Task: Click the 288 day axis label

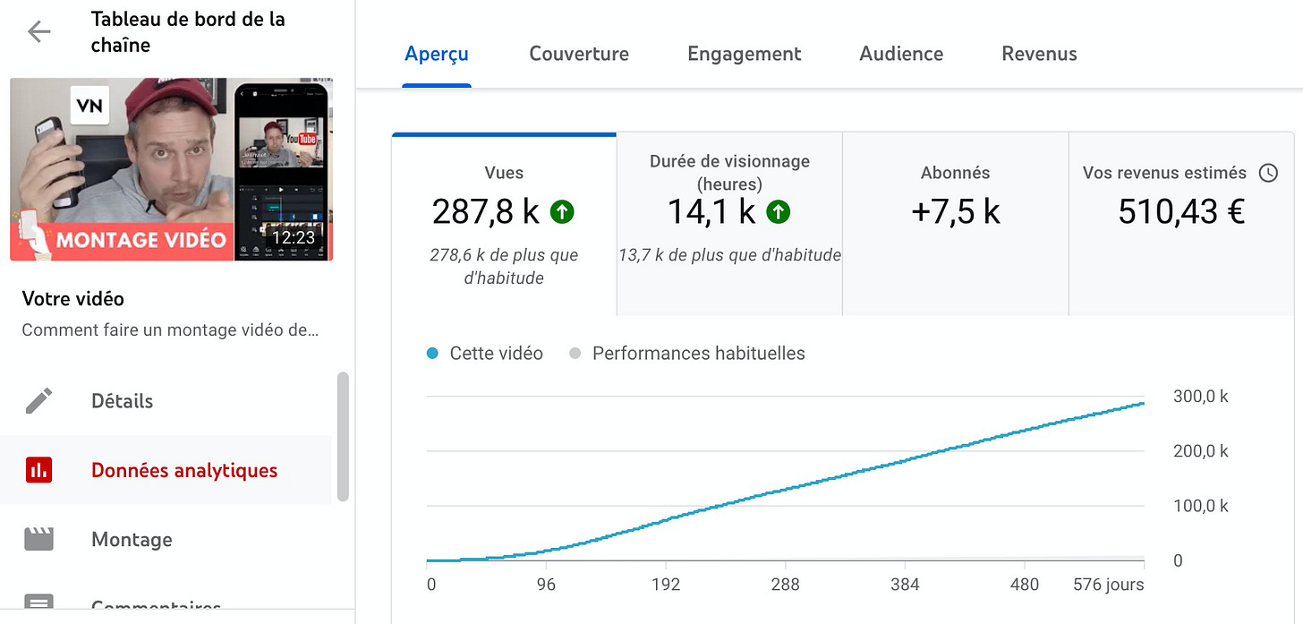Action: point(785,585)
